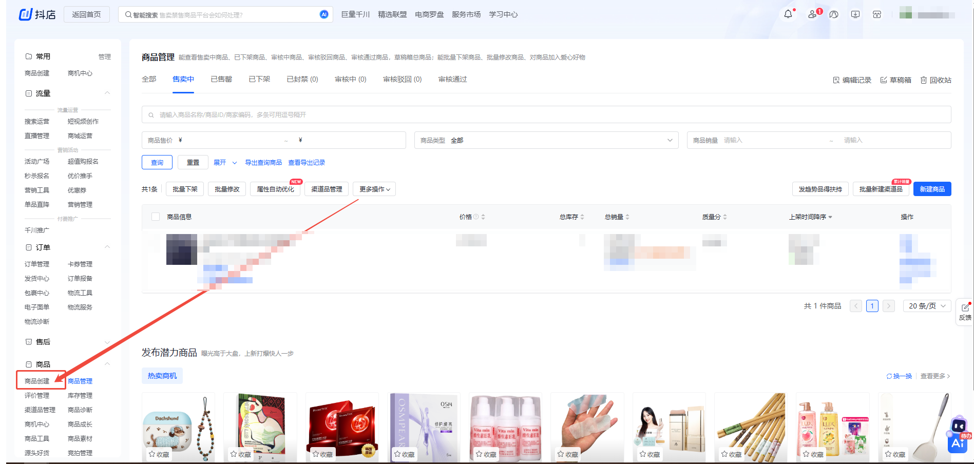Click the headset customer service icon
The width and height of the screenshot is (974, 464).
pyautogui.click(x=834, y=14)
